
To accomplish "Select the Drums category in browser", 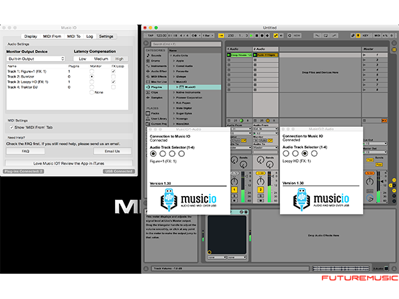I will 156,60.
